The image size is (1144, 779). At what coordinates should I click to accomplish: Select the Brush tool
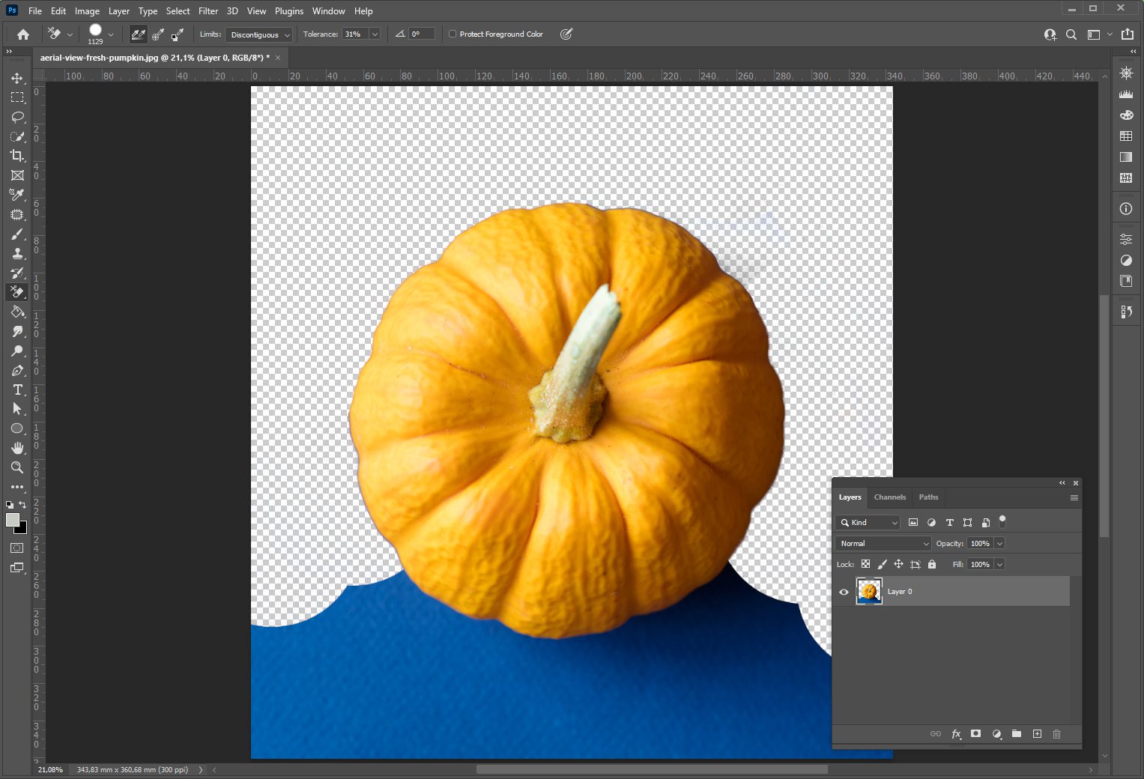pos(17,234)
